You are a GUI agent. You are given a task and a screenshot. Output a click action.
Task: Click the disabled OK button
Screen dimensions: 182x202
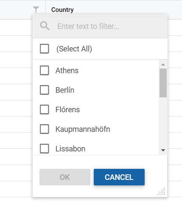point(65,177)
